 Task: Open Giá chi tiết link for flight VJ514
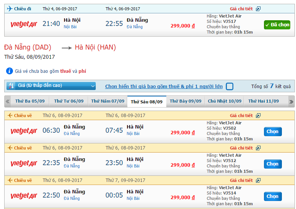tap(241, 180)
